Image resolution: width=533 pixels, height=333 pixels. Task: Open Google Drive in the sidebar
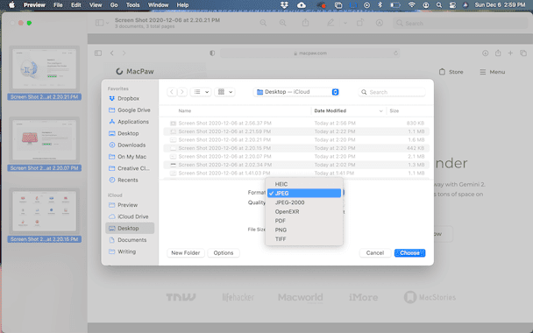tap(130, 110)
